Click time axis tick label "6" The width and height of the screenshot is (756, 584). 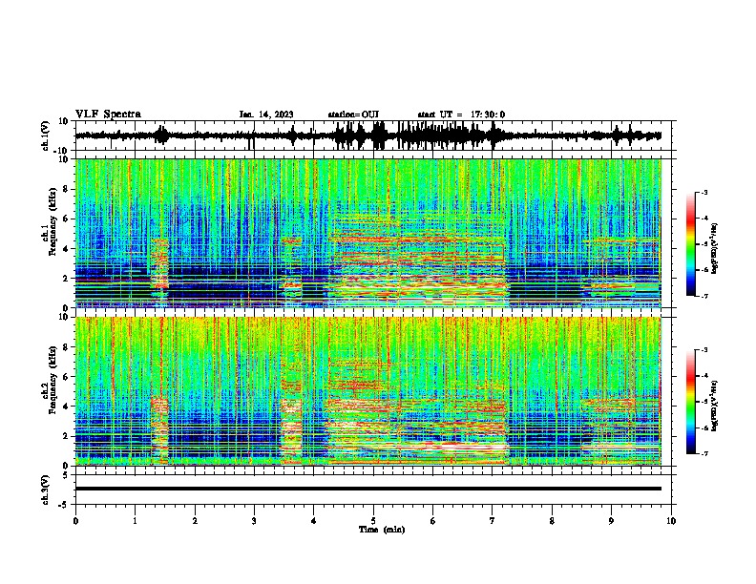coord(433,521)
